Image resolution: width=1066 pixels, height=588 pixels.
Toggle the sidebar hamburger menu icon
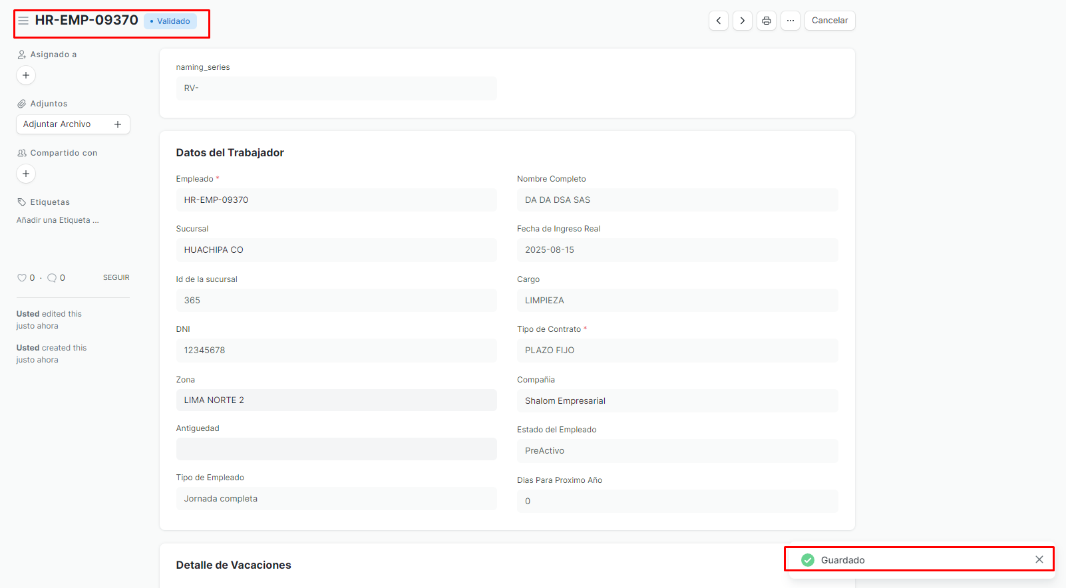23,21
